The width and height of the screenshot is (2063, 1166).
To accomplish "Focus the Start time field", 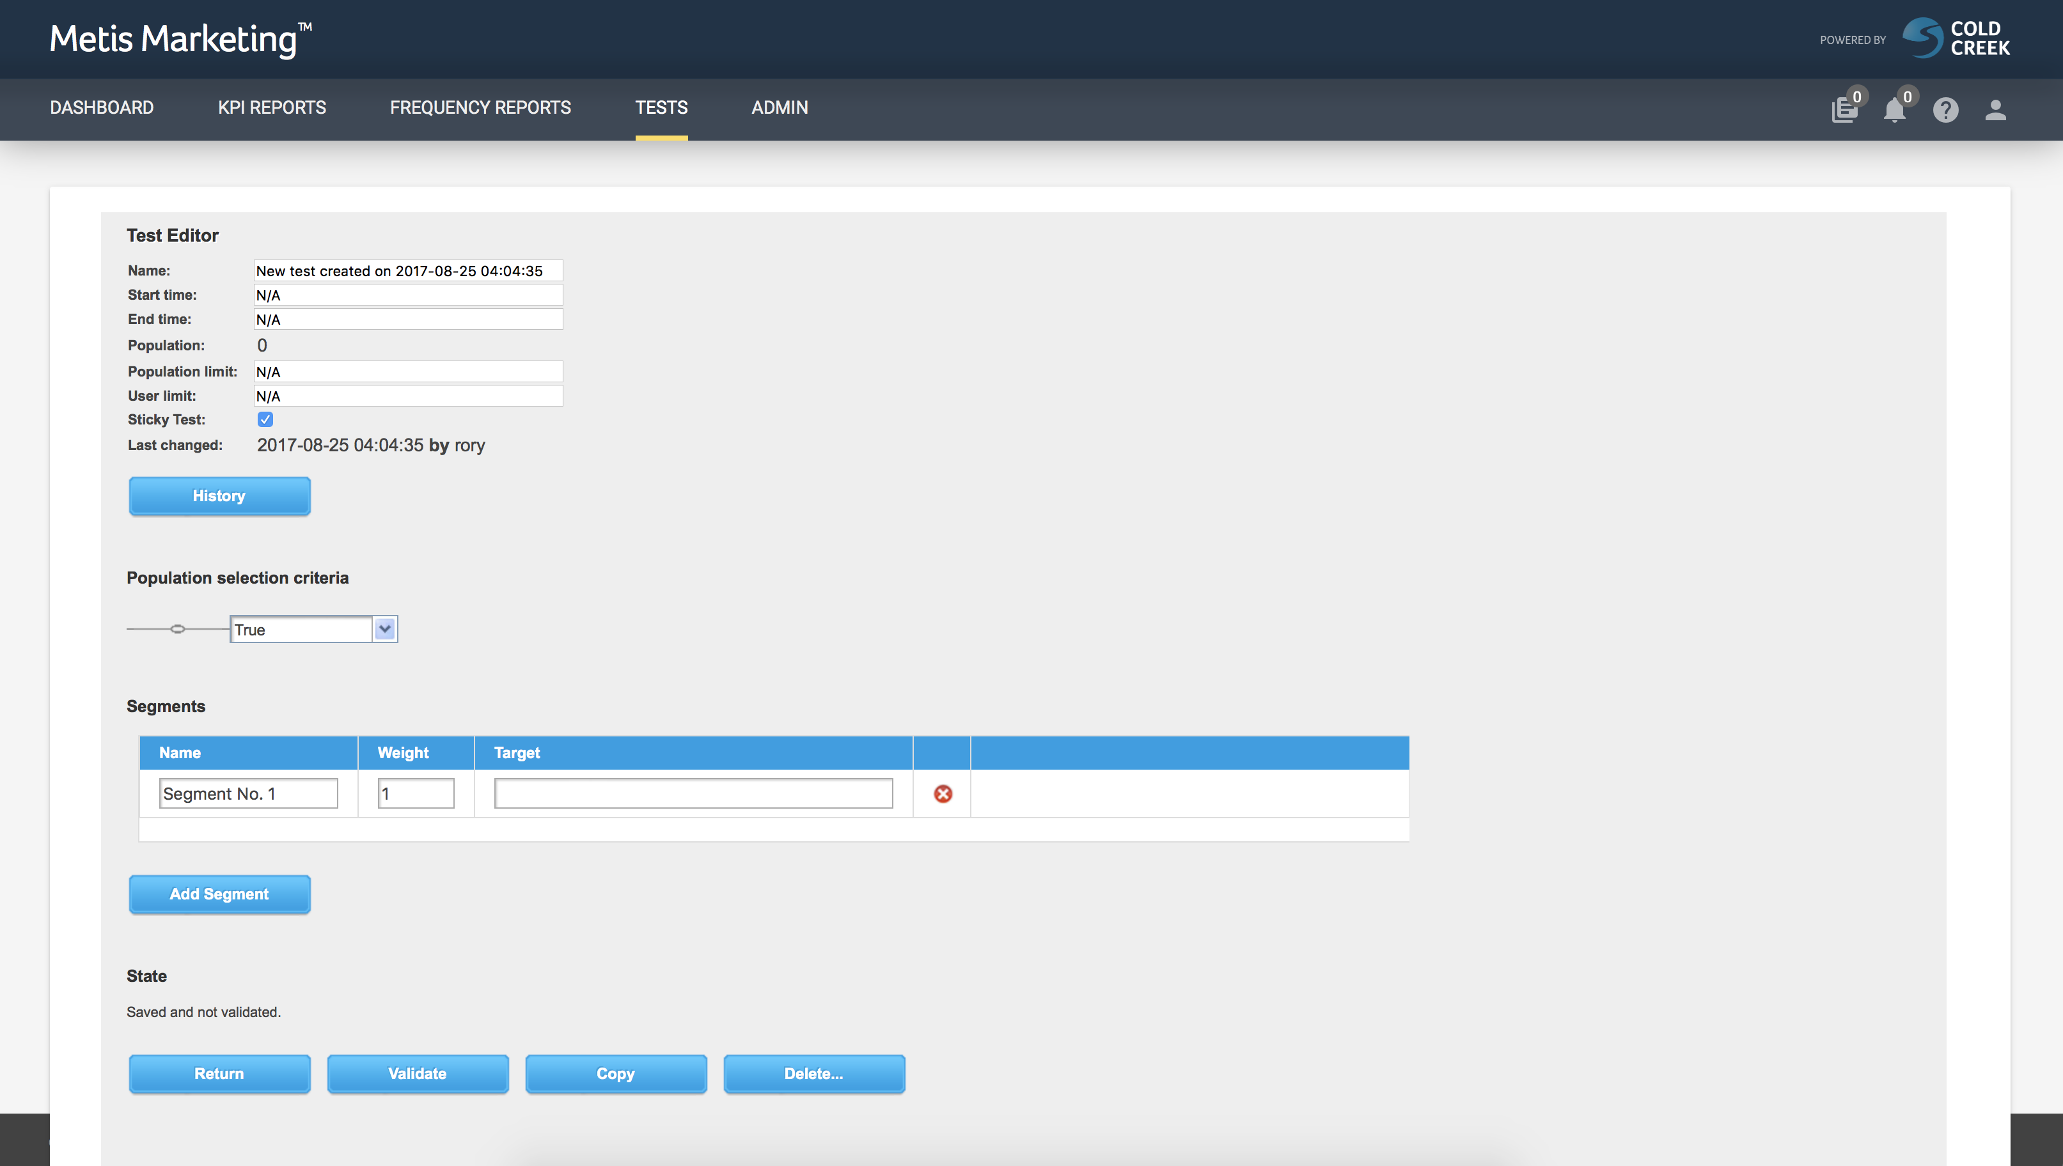I will pos(409,295).
